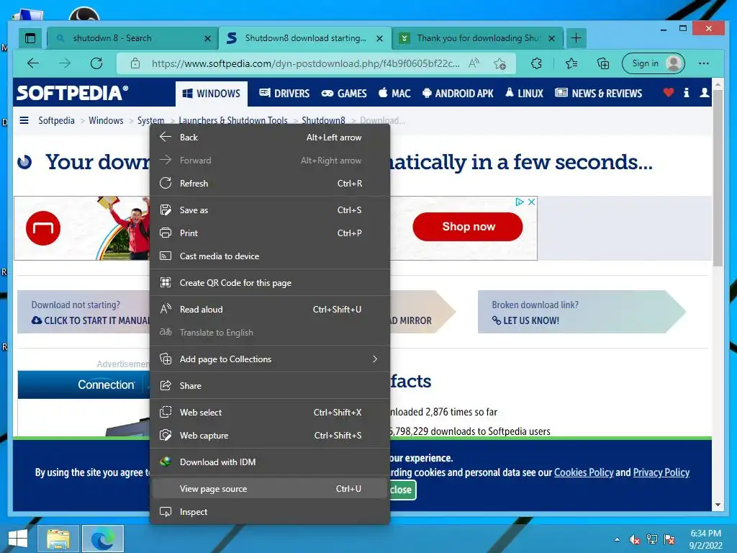
Task: Click muted volume tray icon
Action: click(635, 539)
